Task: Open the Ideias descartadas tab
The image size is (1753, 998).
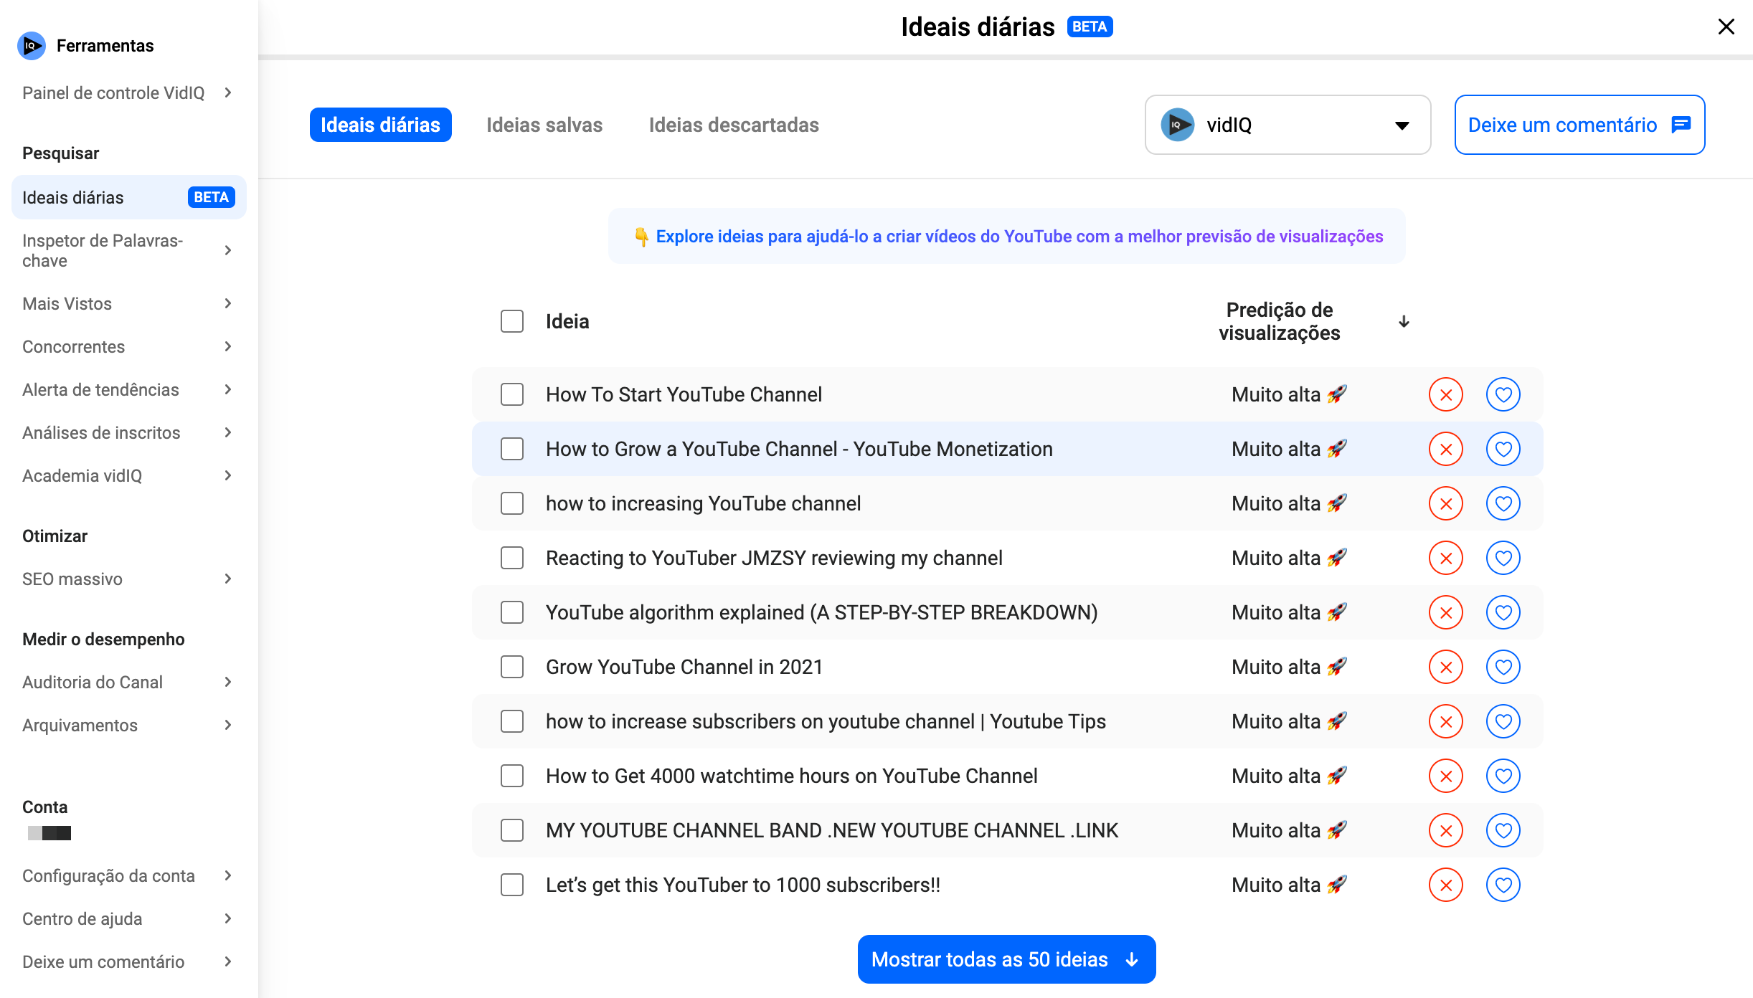Action: [733, 125]
